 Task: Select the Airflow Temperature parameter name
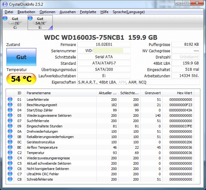[42, 147]
